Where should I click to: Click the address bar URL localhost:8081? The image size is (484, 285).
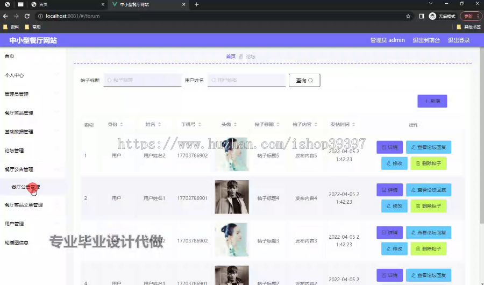coord(73,16)
